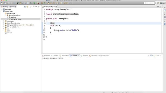Click the New file toolbar icon
166x93 pixels.
2,3
